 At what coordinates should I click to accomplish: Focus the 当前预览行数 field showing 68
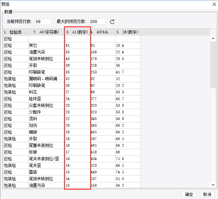[43, 22]
